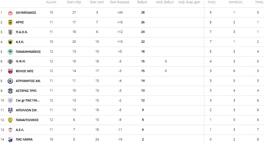Click the Olympiakos team crest icon
264x143 pixels.
10,13
